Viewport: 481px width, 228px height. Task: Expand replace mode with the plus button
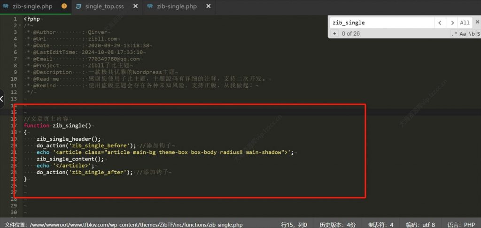[334, 33]
